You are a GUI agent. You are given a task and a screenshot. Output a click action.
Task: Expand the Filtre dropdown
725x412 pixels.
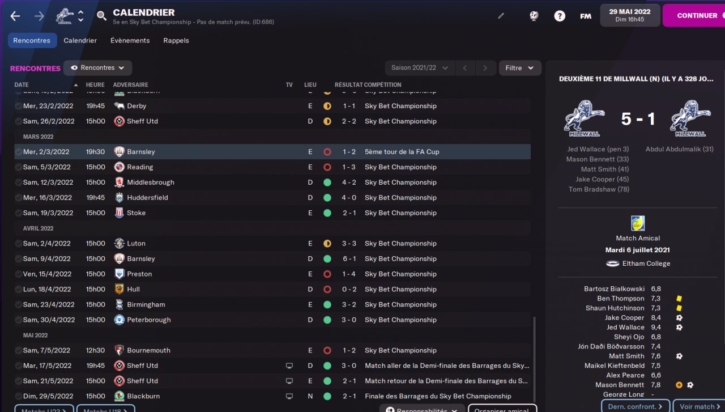(519, 68)
